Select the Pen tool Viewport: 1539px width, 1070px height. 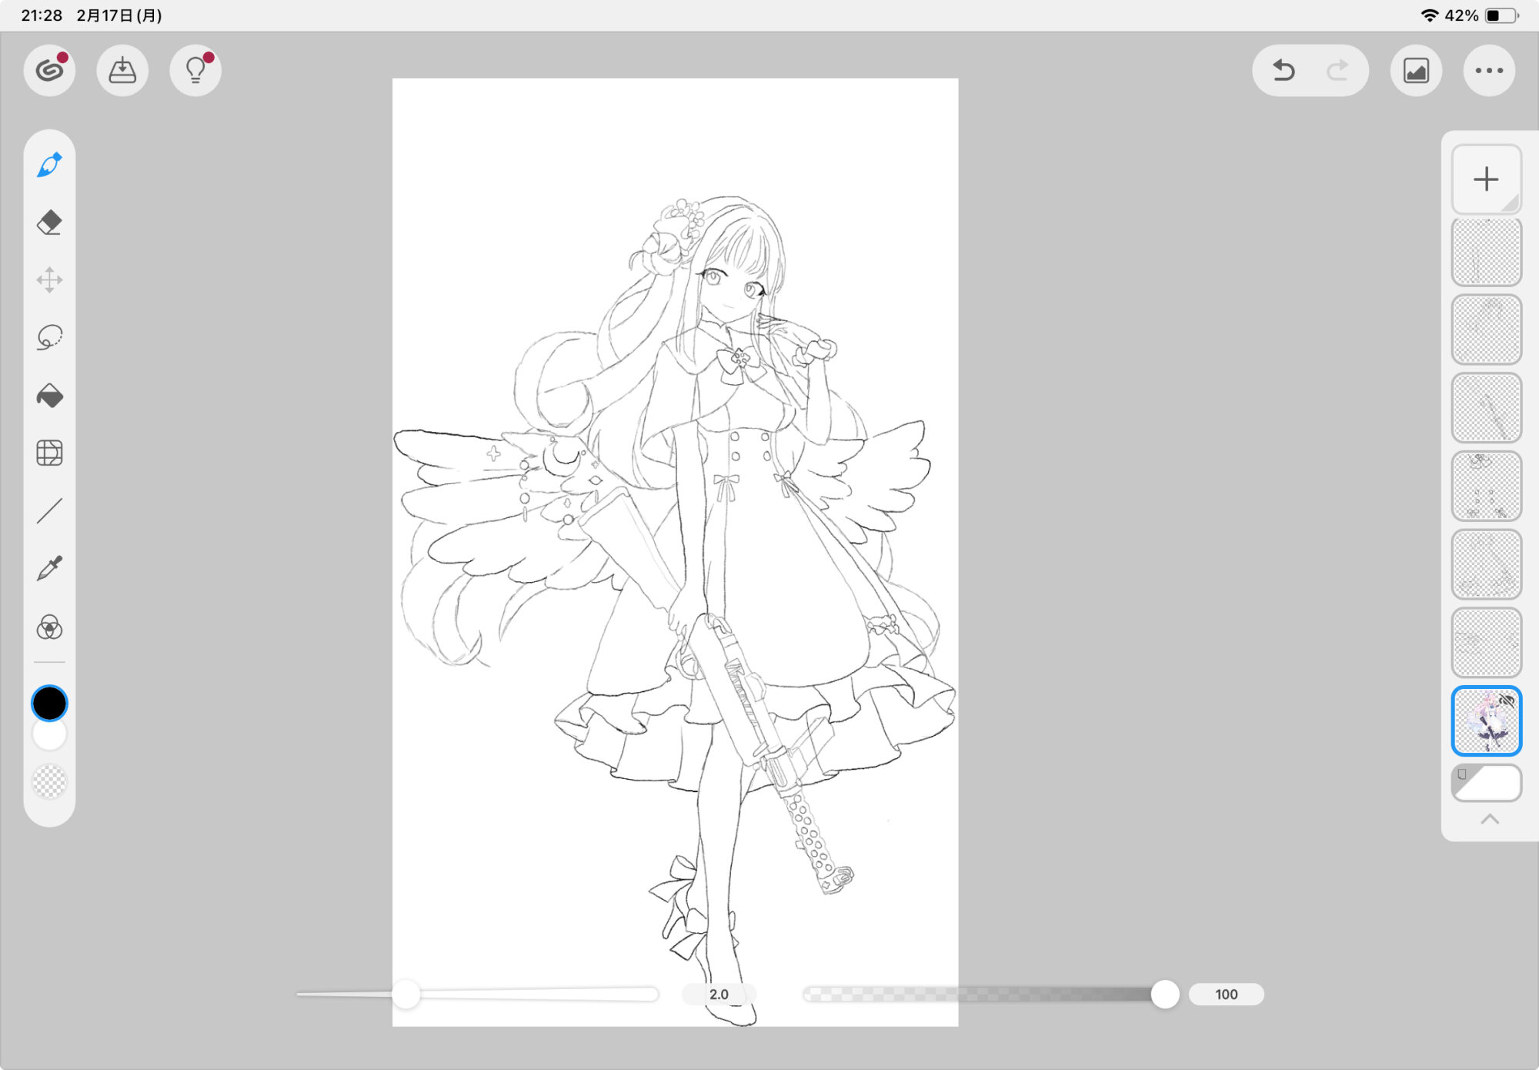49,165
